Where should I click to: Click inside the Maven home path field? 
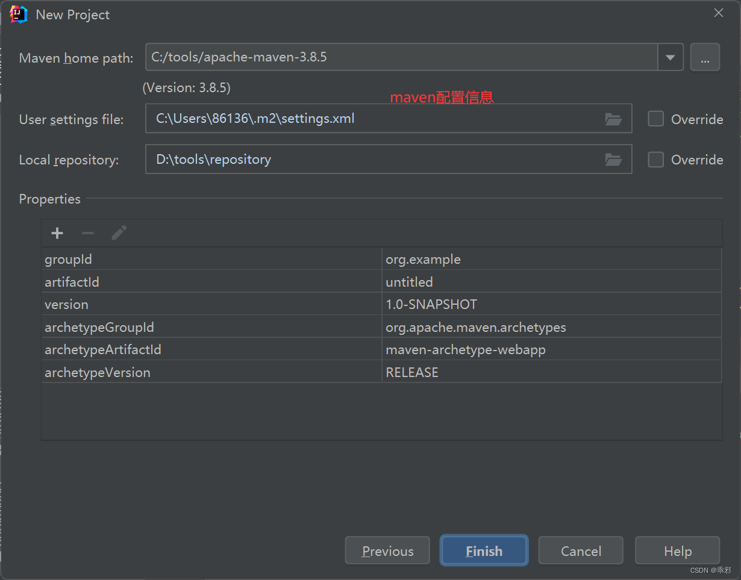(361, 57)
